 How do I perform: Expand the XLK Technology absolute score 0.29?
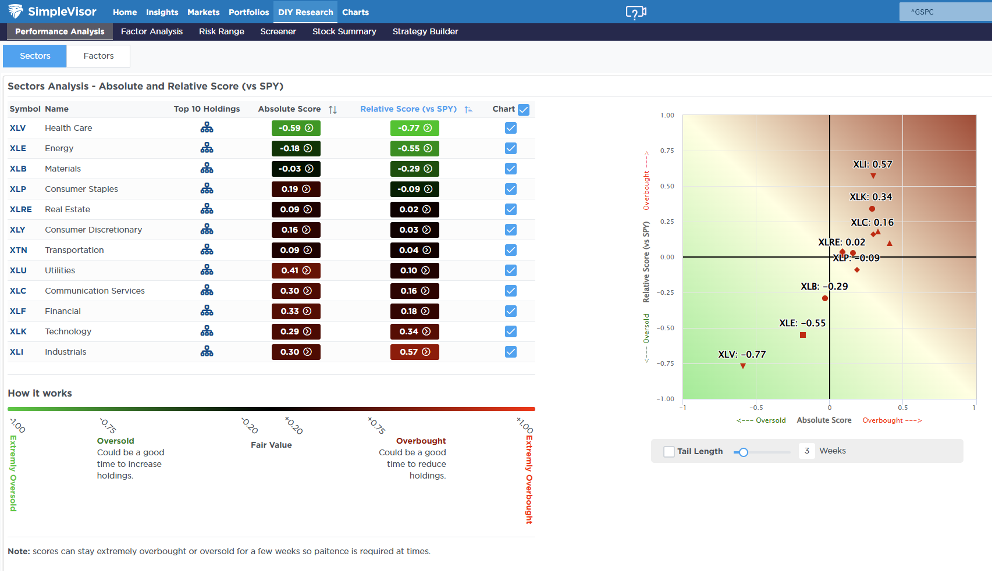296,331
